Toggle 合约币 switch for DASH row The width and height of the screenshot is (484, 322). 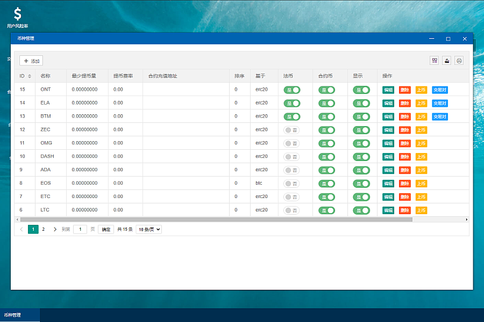pos(326,157)
